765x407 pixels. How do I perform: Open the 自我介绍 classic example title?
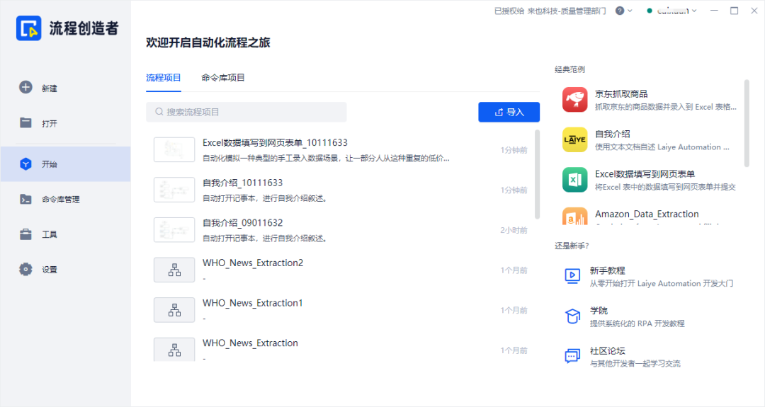coord(612,134)
